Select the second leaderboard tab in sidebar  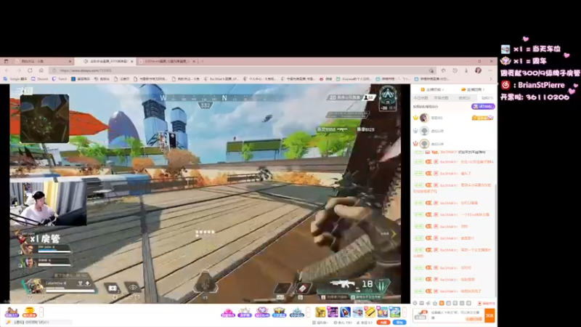click(441, 98)
